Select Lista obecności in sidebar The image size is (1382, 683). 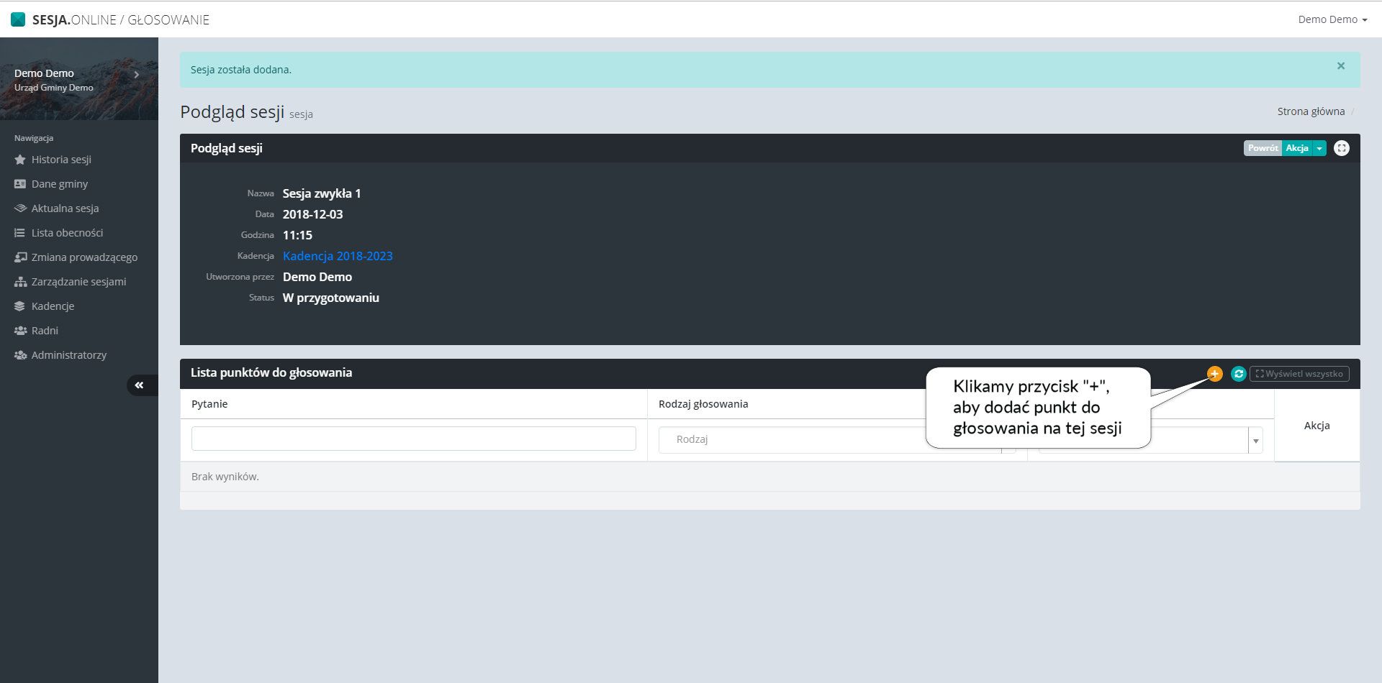67,233
